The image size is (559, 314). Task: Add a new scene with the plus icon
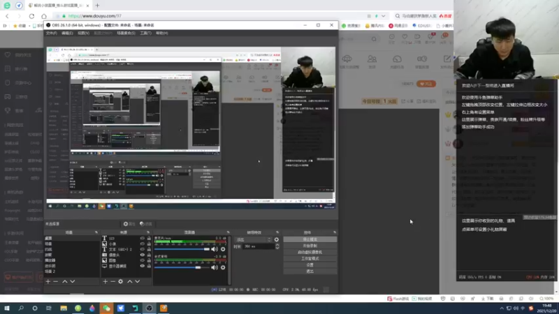(x=48, y=282)
